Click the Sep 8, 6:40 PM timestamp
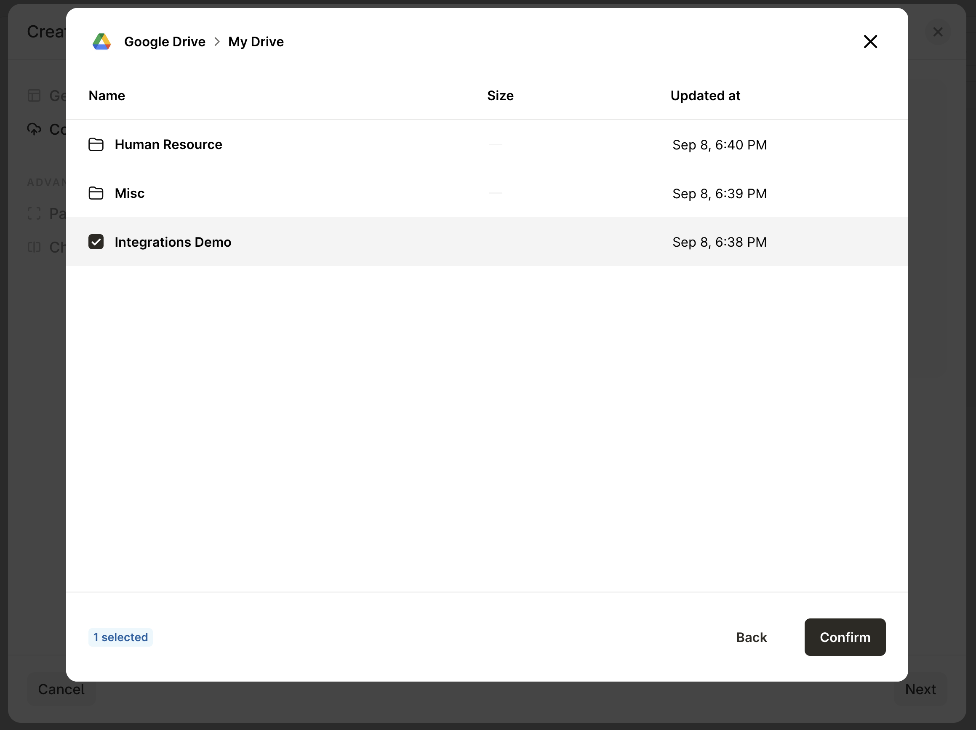The image size is (976, 730). point(719,145)
